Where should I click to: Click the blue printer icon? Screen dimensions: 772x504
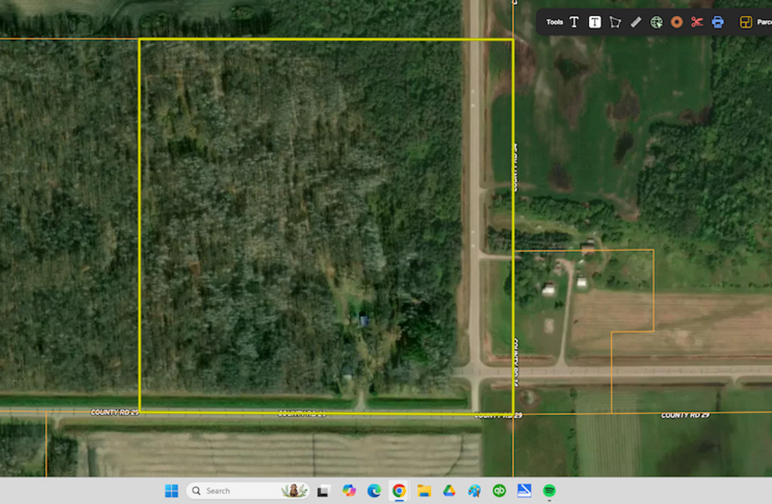(x=718, y=22)
